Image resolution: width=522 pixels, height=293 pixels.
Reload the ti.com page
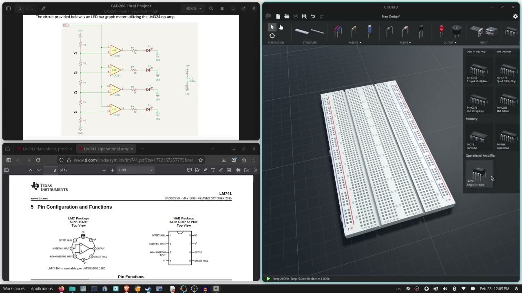click(x=38, y=160)
